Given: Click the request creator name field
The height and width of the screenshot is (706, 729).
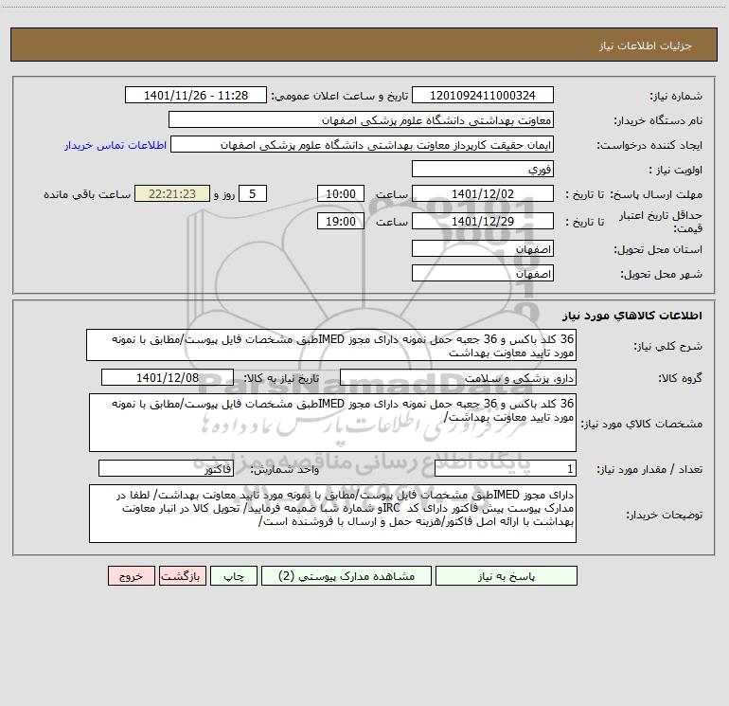Looking at the screenshot, I should (363, 144).
